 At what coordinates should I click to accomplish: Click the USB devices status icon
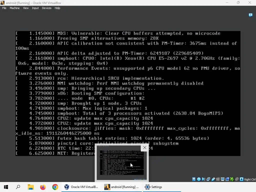point(213,179)
